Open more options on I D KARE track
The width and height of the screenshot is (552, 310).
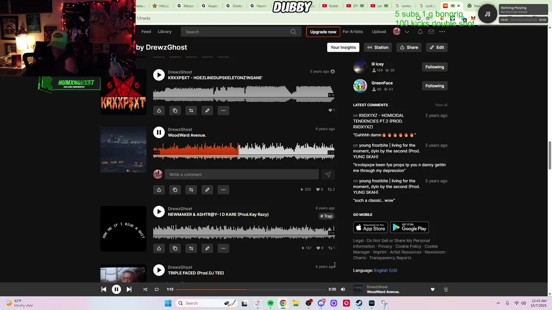[223, 248]
